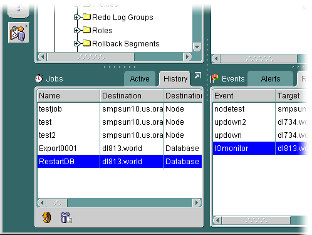This screenshot has height=235, width=312.
Task: Click first Destination column header in Jobs
Action: [132, 96]
